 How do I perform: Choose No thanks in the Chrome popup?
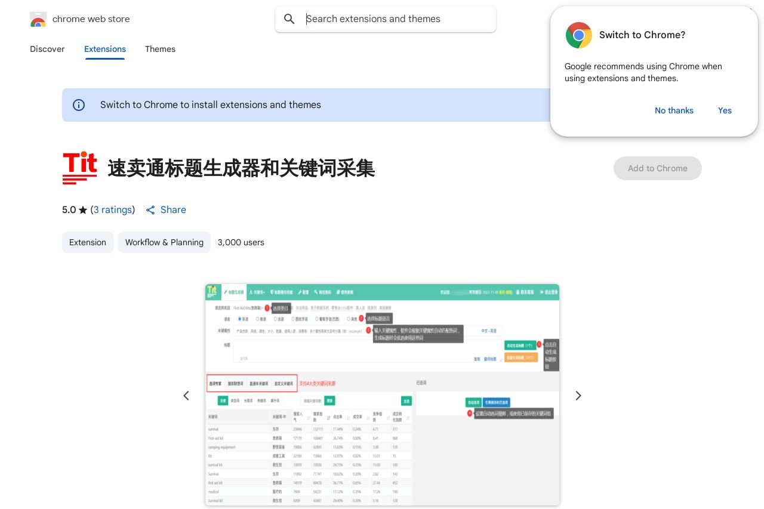pos(674,110)
